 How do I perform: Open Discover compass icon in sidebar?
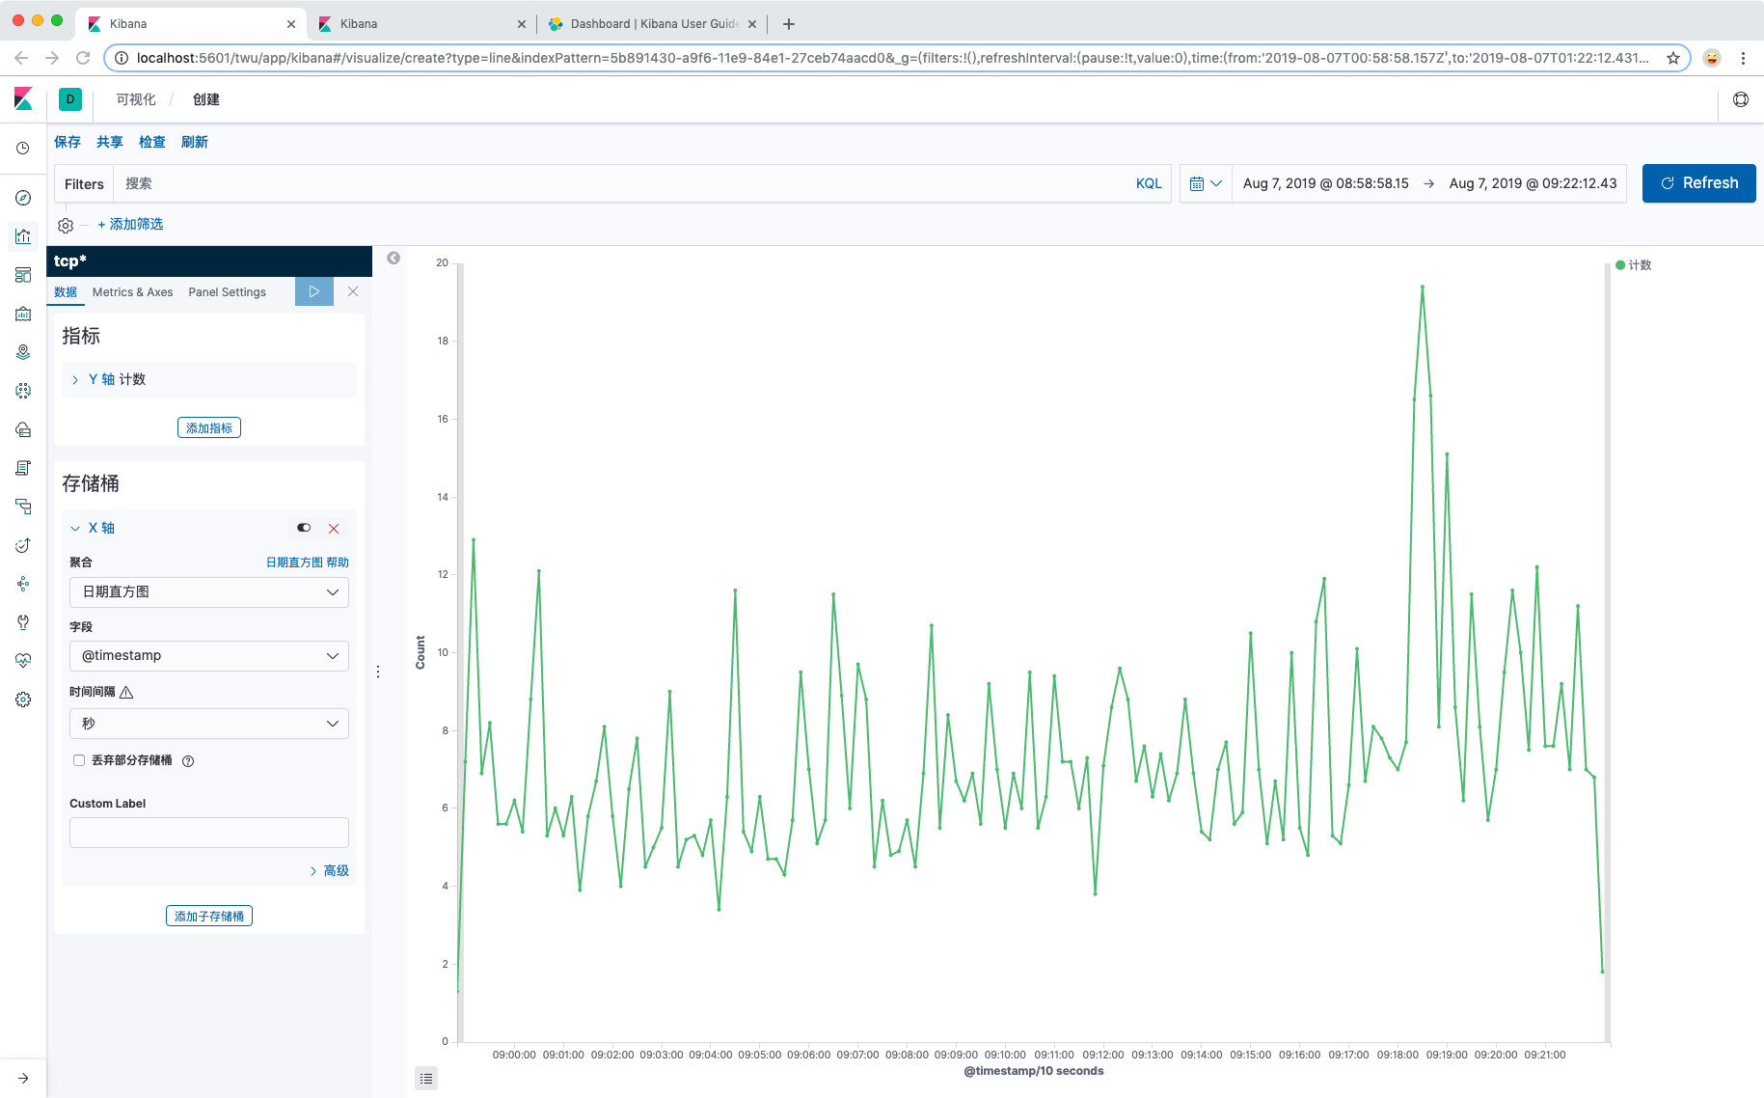click(23, 198)
